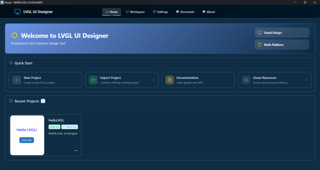Open the HelloLVGL three-dots more menu
The image size is (320, 170).
tap(76, 150)
